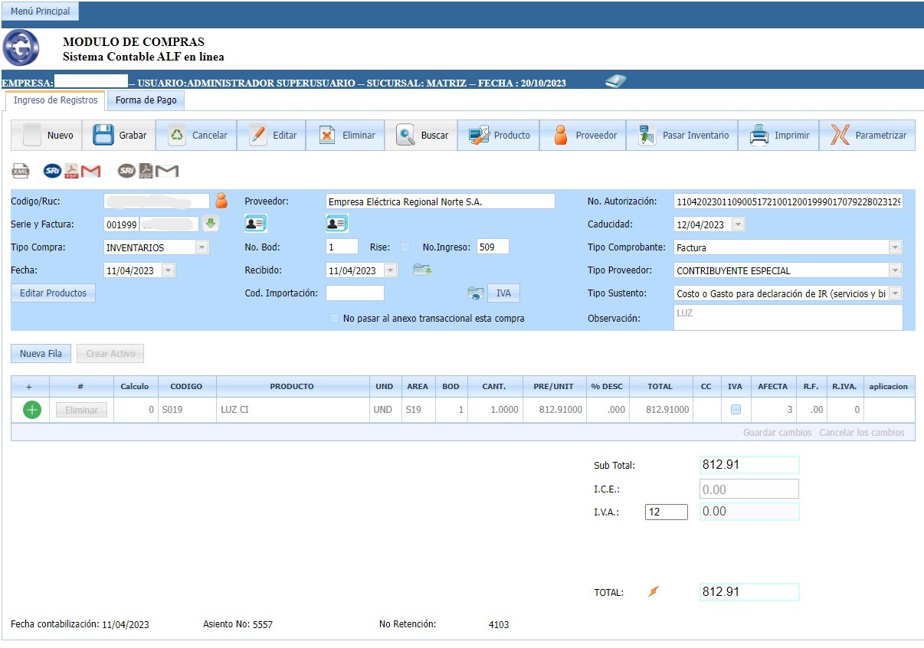Click the green download arrow next to Serie y Factura

[x=211, y=224]
